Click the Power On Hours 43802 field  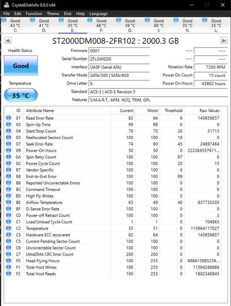211,83
